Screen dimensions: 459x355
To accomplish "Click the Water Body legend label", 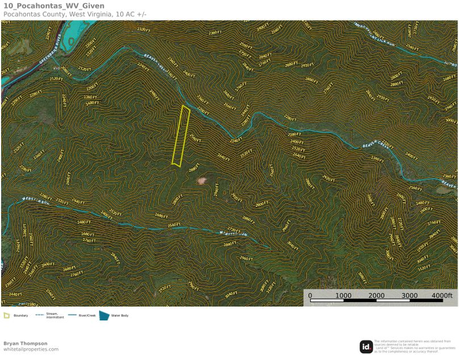I will [120, 315].
